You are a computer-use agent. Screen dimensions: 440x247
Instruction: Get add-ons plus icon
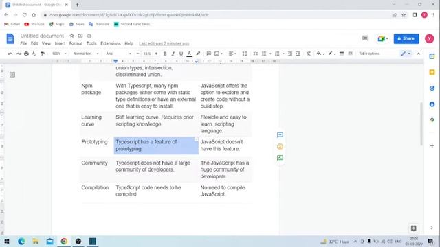click(432, 145)
